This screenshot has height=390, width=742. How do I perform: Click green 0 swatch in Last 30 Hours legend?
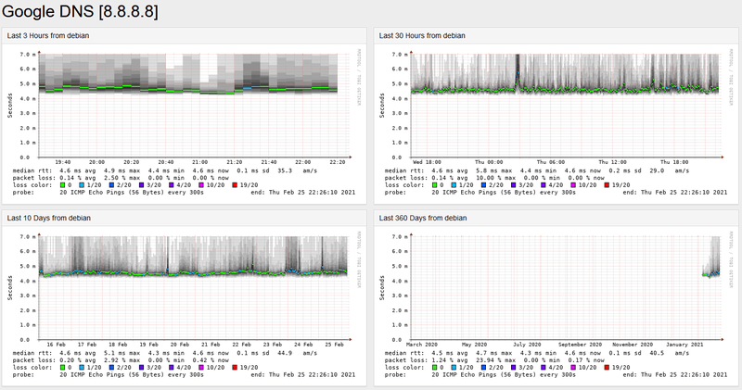pyautogui.click(x=435, y=185)
